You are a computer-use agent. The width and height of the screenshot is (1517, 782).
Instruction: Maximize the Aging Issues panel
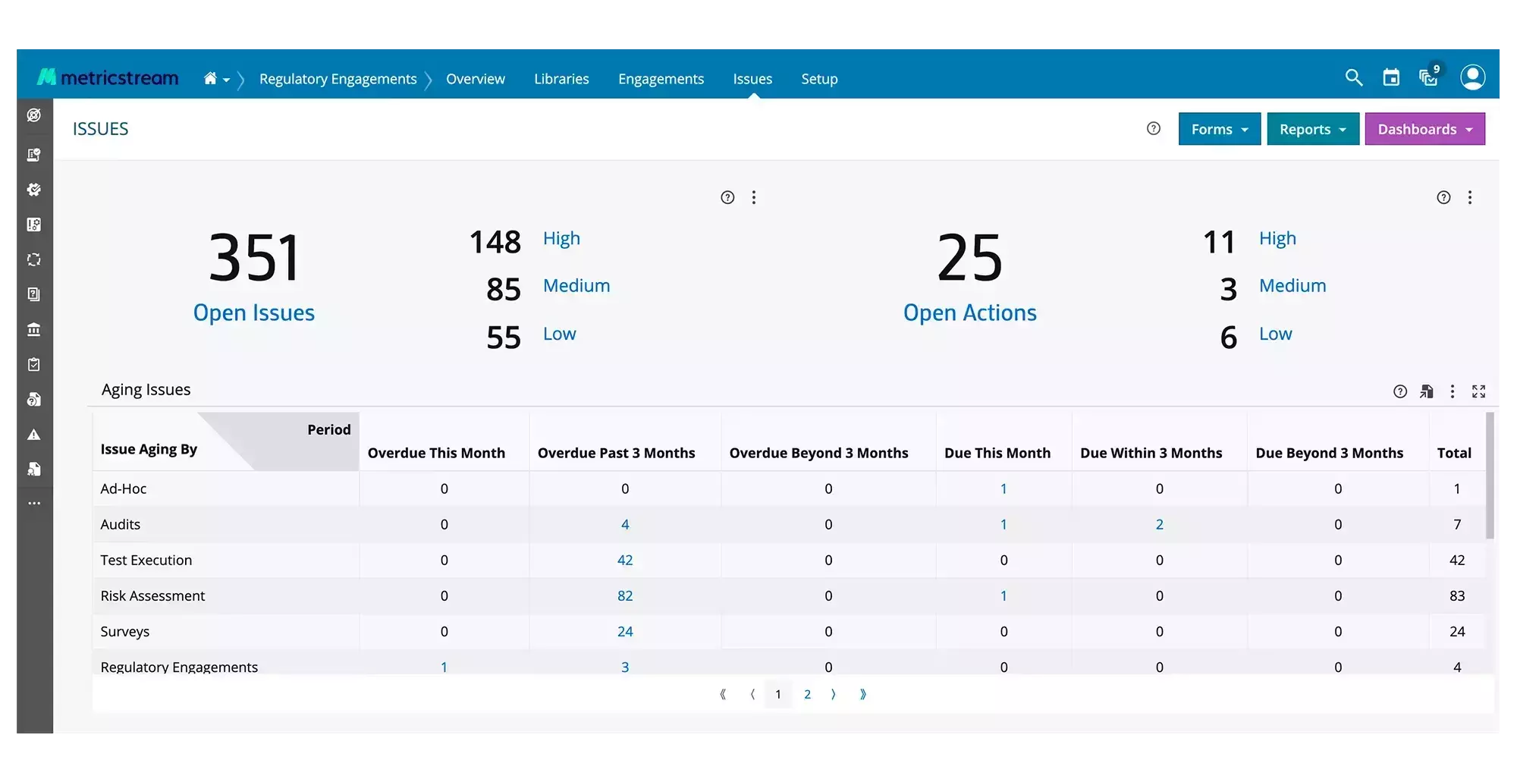[x=1479, y=391]
